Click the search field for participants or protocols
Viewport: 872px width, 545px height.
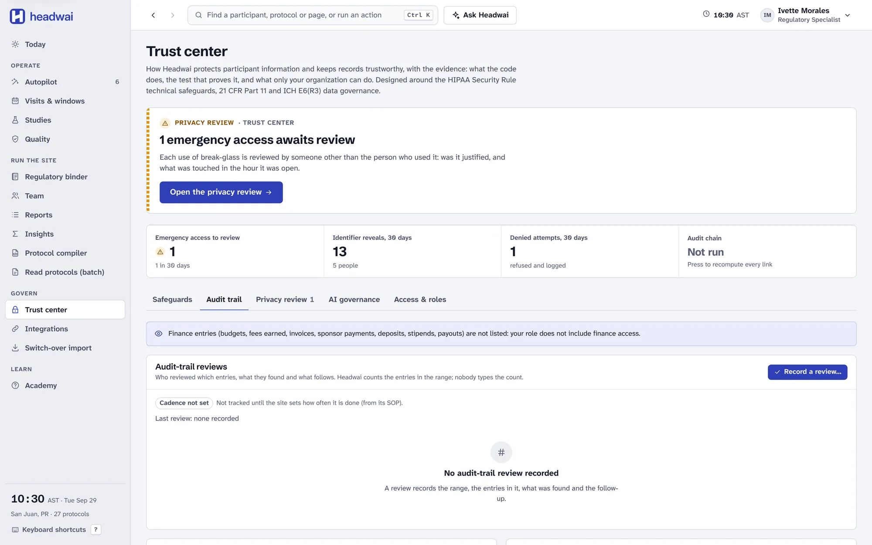click(313, 15)
